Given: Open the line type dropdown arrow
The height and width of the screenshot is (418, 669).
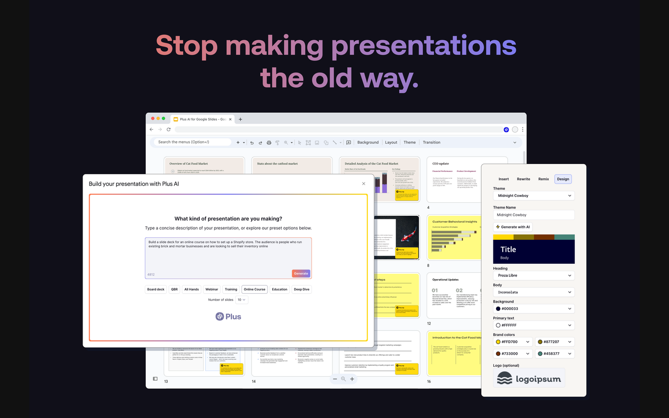Looking at the screenshot, I should [x=340, y=142].
